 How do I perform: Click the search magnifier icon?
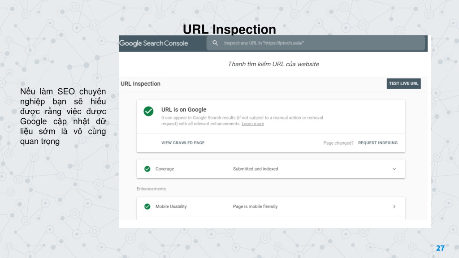215,43
